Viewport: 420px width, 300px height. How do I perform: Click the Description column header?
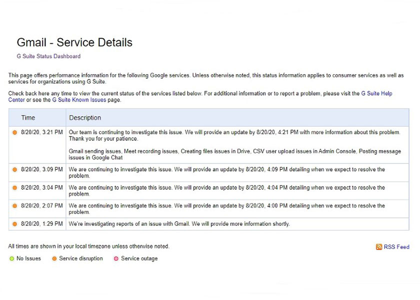click(85, 117)
